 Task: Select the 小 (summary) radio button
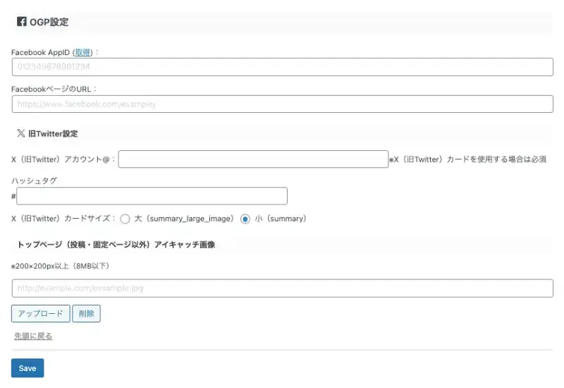(x=245, y=219)
